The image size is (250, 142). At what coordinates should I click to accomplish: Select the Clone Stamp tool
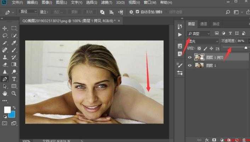click(5, 57)
